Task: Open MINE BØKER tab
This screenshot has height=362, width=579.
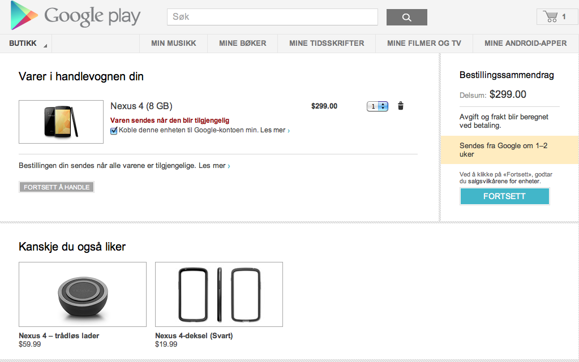Action: point(243,43)
